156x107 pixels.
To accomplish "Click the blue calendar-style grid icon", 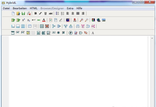I will pyautogui.click(x=23, y=26).
